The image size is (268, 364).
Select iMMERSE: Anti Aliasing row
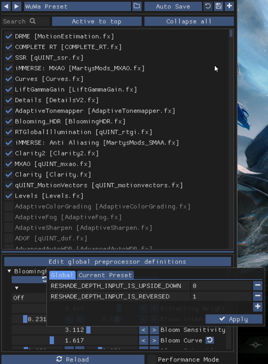[x=97, y=143]
